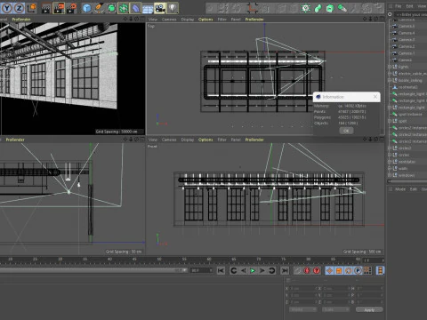Click OK in Information dialog
Screen dimensions: 427x320
tap(346, 131)
